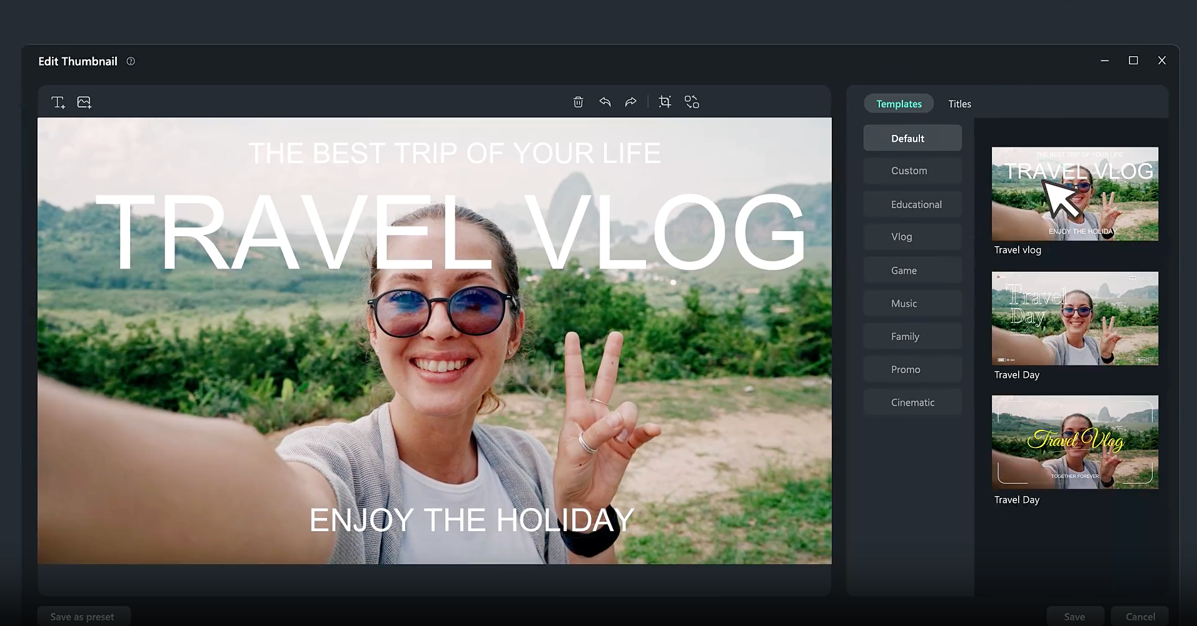Open help icon beside Edit Thumbnail title
Viewport: 1197px width, 626px height.
point(131,61)
